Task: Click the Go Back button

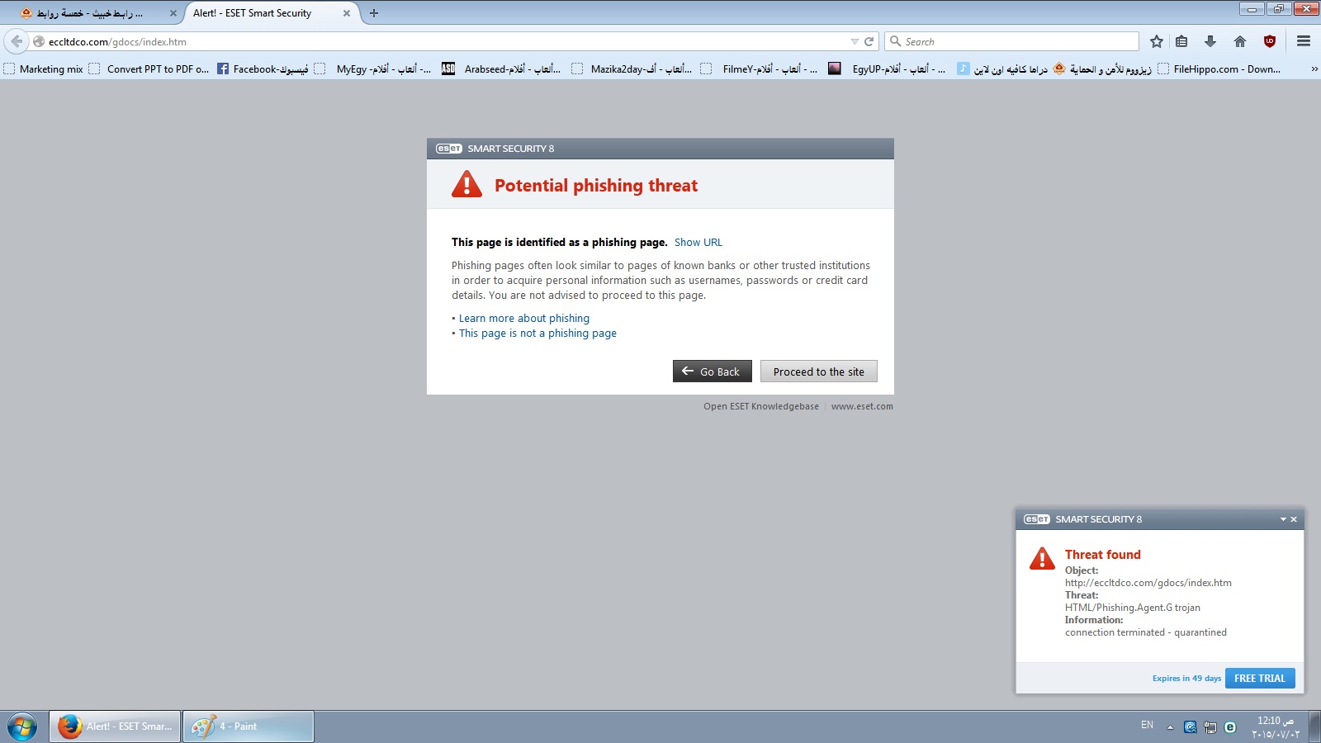Action: [x=712, y=371]
